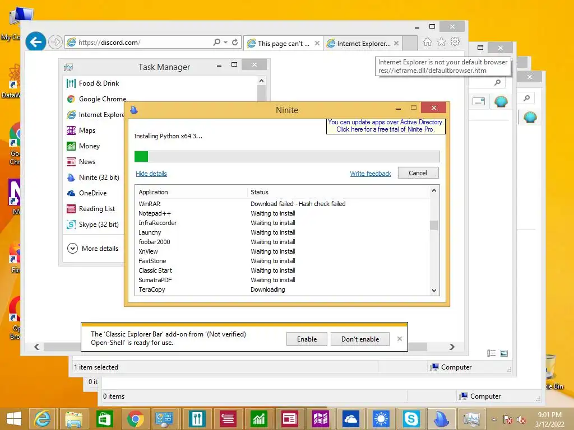Expand More details in Task Manager
The width and height of the screenshot is (574, 430).
pyautogui.click(x=93, y=249)
